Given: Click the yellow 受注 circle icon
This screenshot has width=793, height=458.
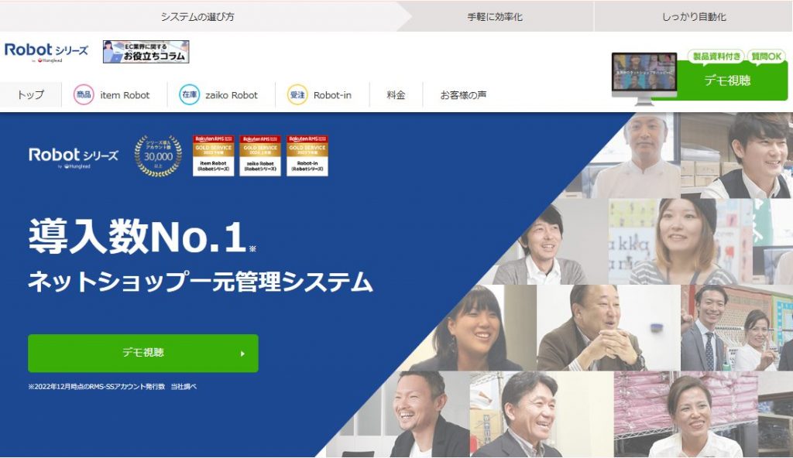Looking at the screenshot, I should point(297,94).
